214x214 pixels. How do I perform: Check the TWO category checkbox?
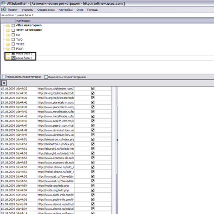tap(13, 39)
